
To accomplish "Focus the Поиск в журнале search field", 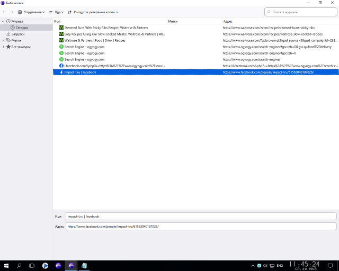I will [x=300, y=12].
